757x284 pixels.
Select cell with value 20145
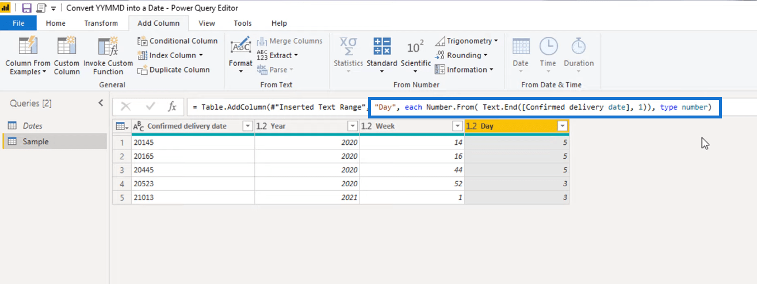pyautogui.click(x=193, y=142)
